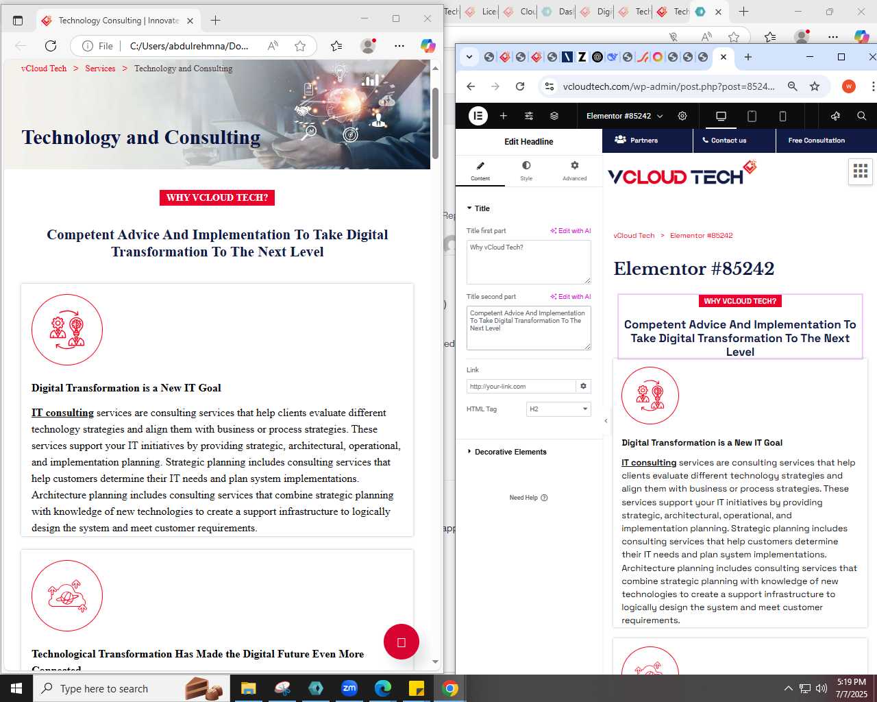
Task: Open the grid menu icon beside vCloud Tech logo
Action: tap(861, 171)
